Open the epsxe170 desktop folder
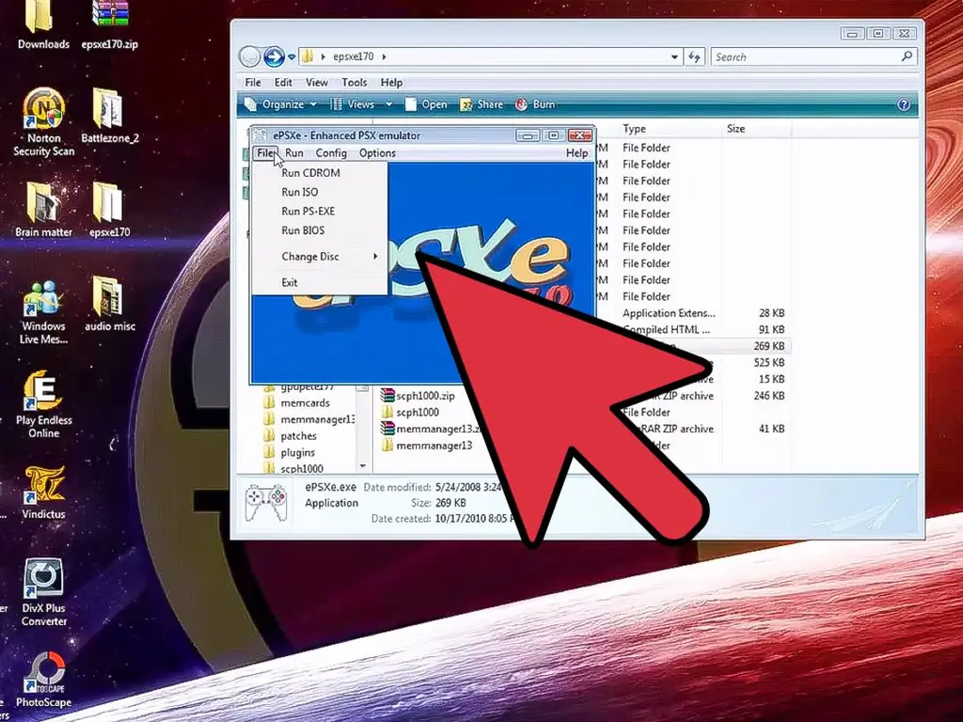The width and height of the screenshot is (963, 722). tap(109, 210)
